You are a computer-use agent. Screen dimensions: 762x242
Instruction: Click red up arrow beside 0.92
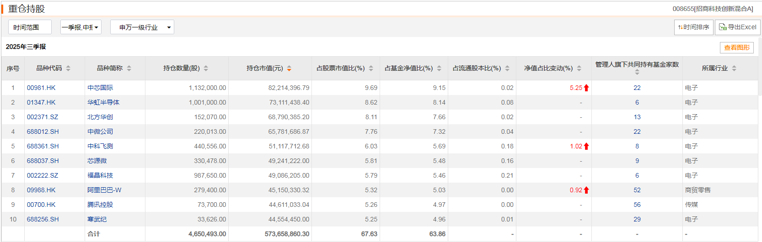pos(586,190)
